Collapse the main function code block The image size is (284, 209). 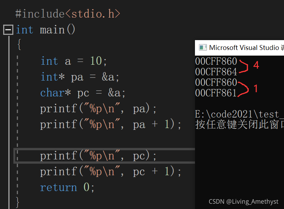click(x=8, y=30)
